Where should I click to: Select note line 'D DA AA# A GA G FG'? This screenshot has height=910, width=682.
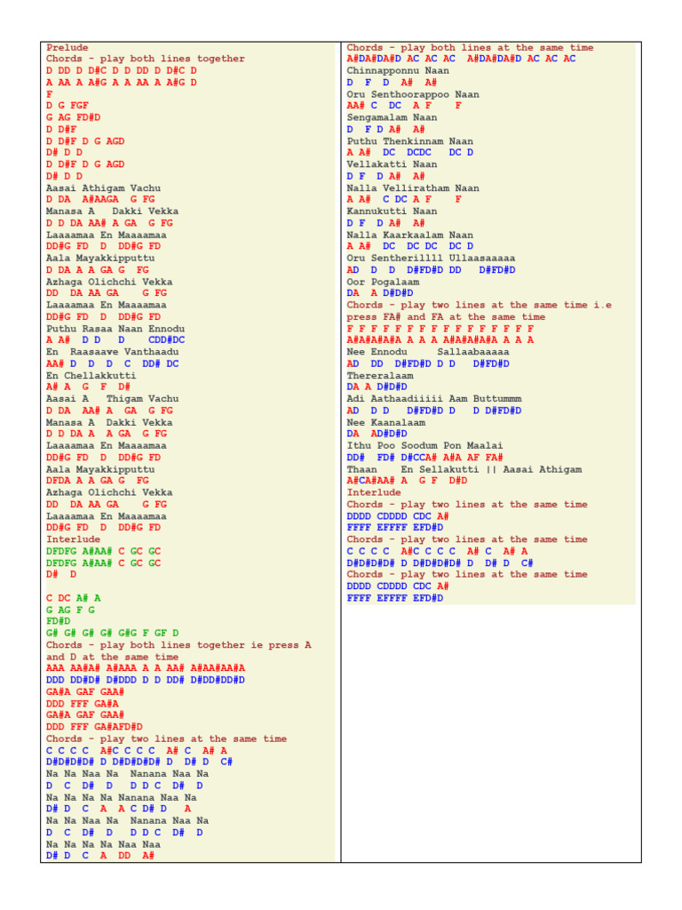(x=109, y=411)
